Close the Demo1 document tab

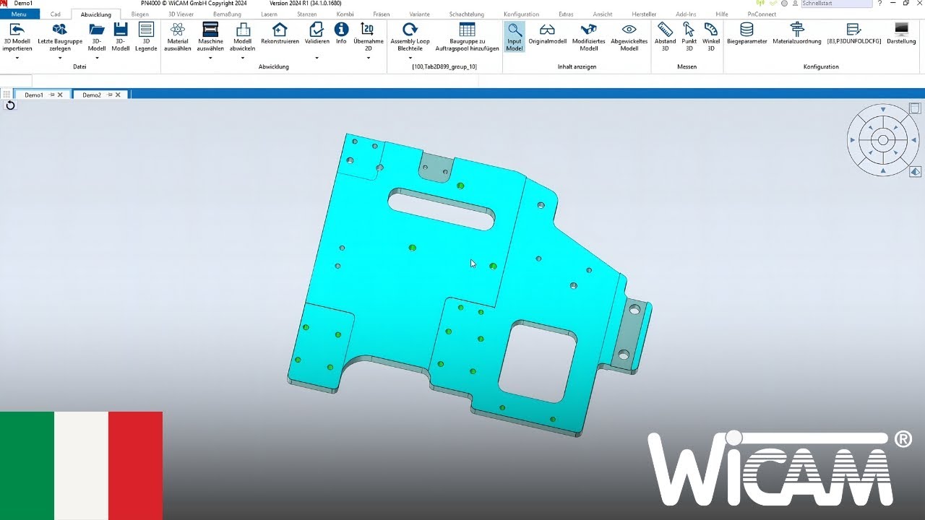(60, 95)
